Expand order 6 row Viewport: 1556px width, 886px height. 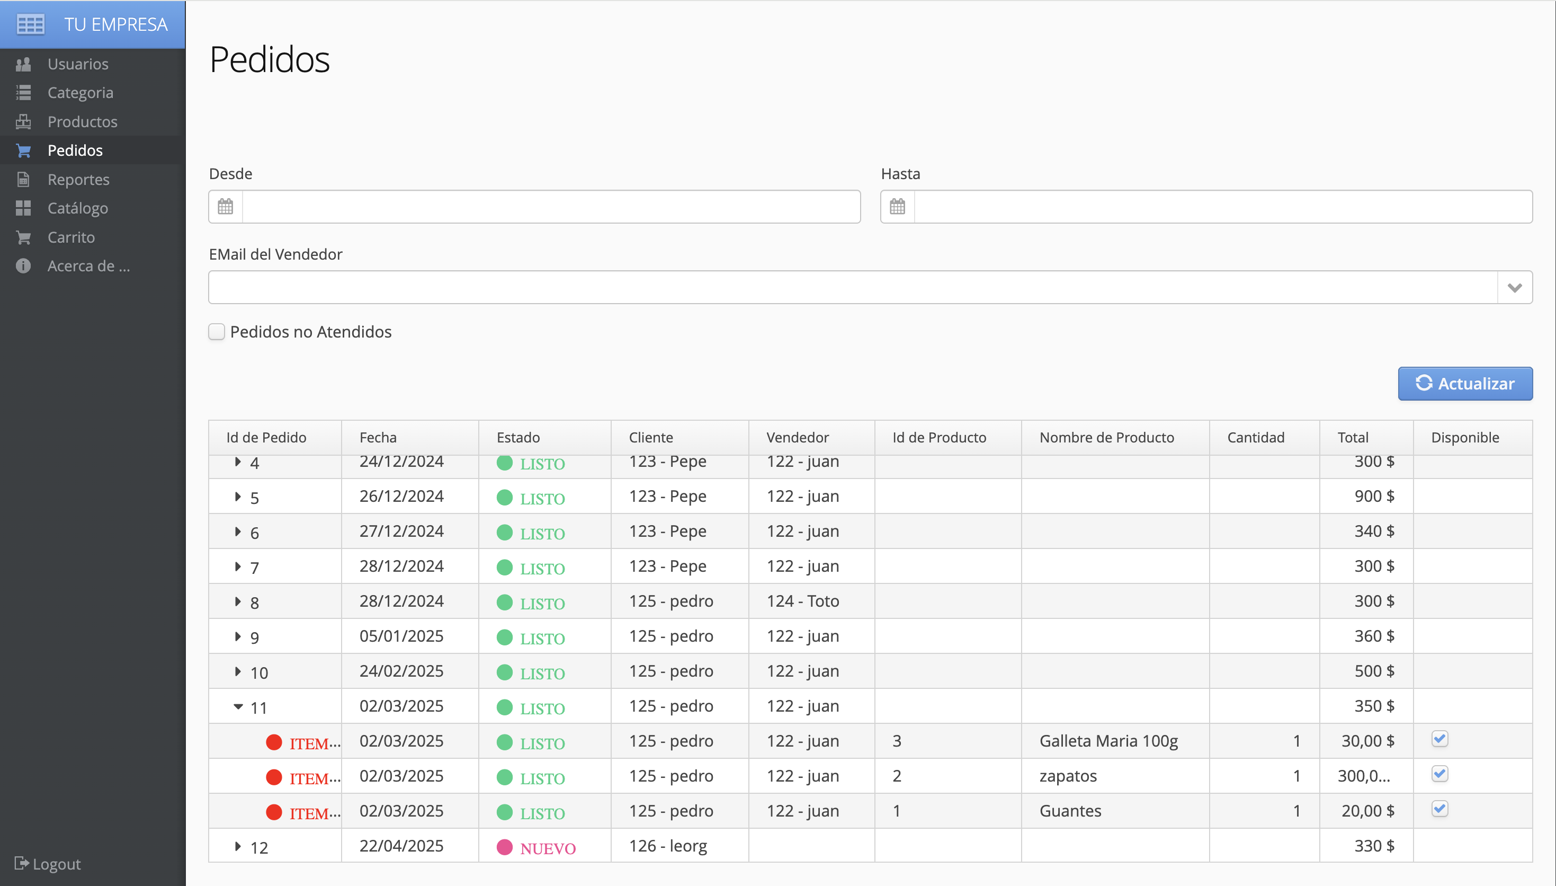(x=238, y=531)
